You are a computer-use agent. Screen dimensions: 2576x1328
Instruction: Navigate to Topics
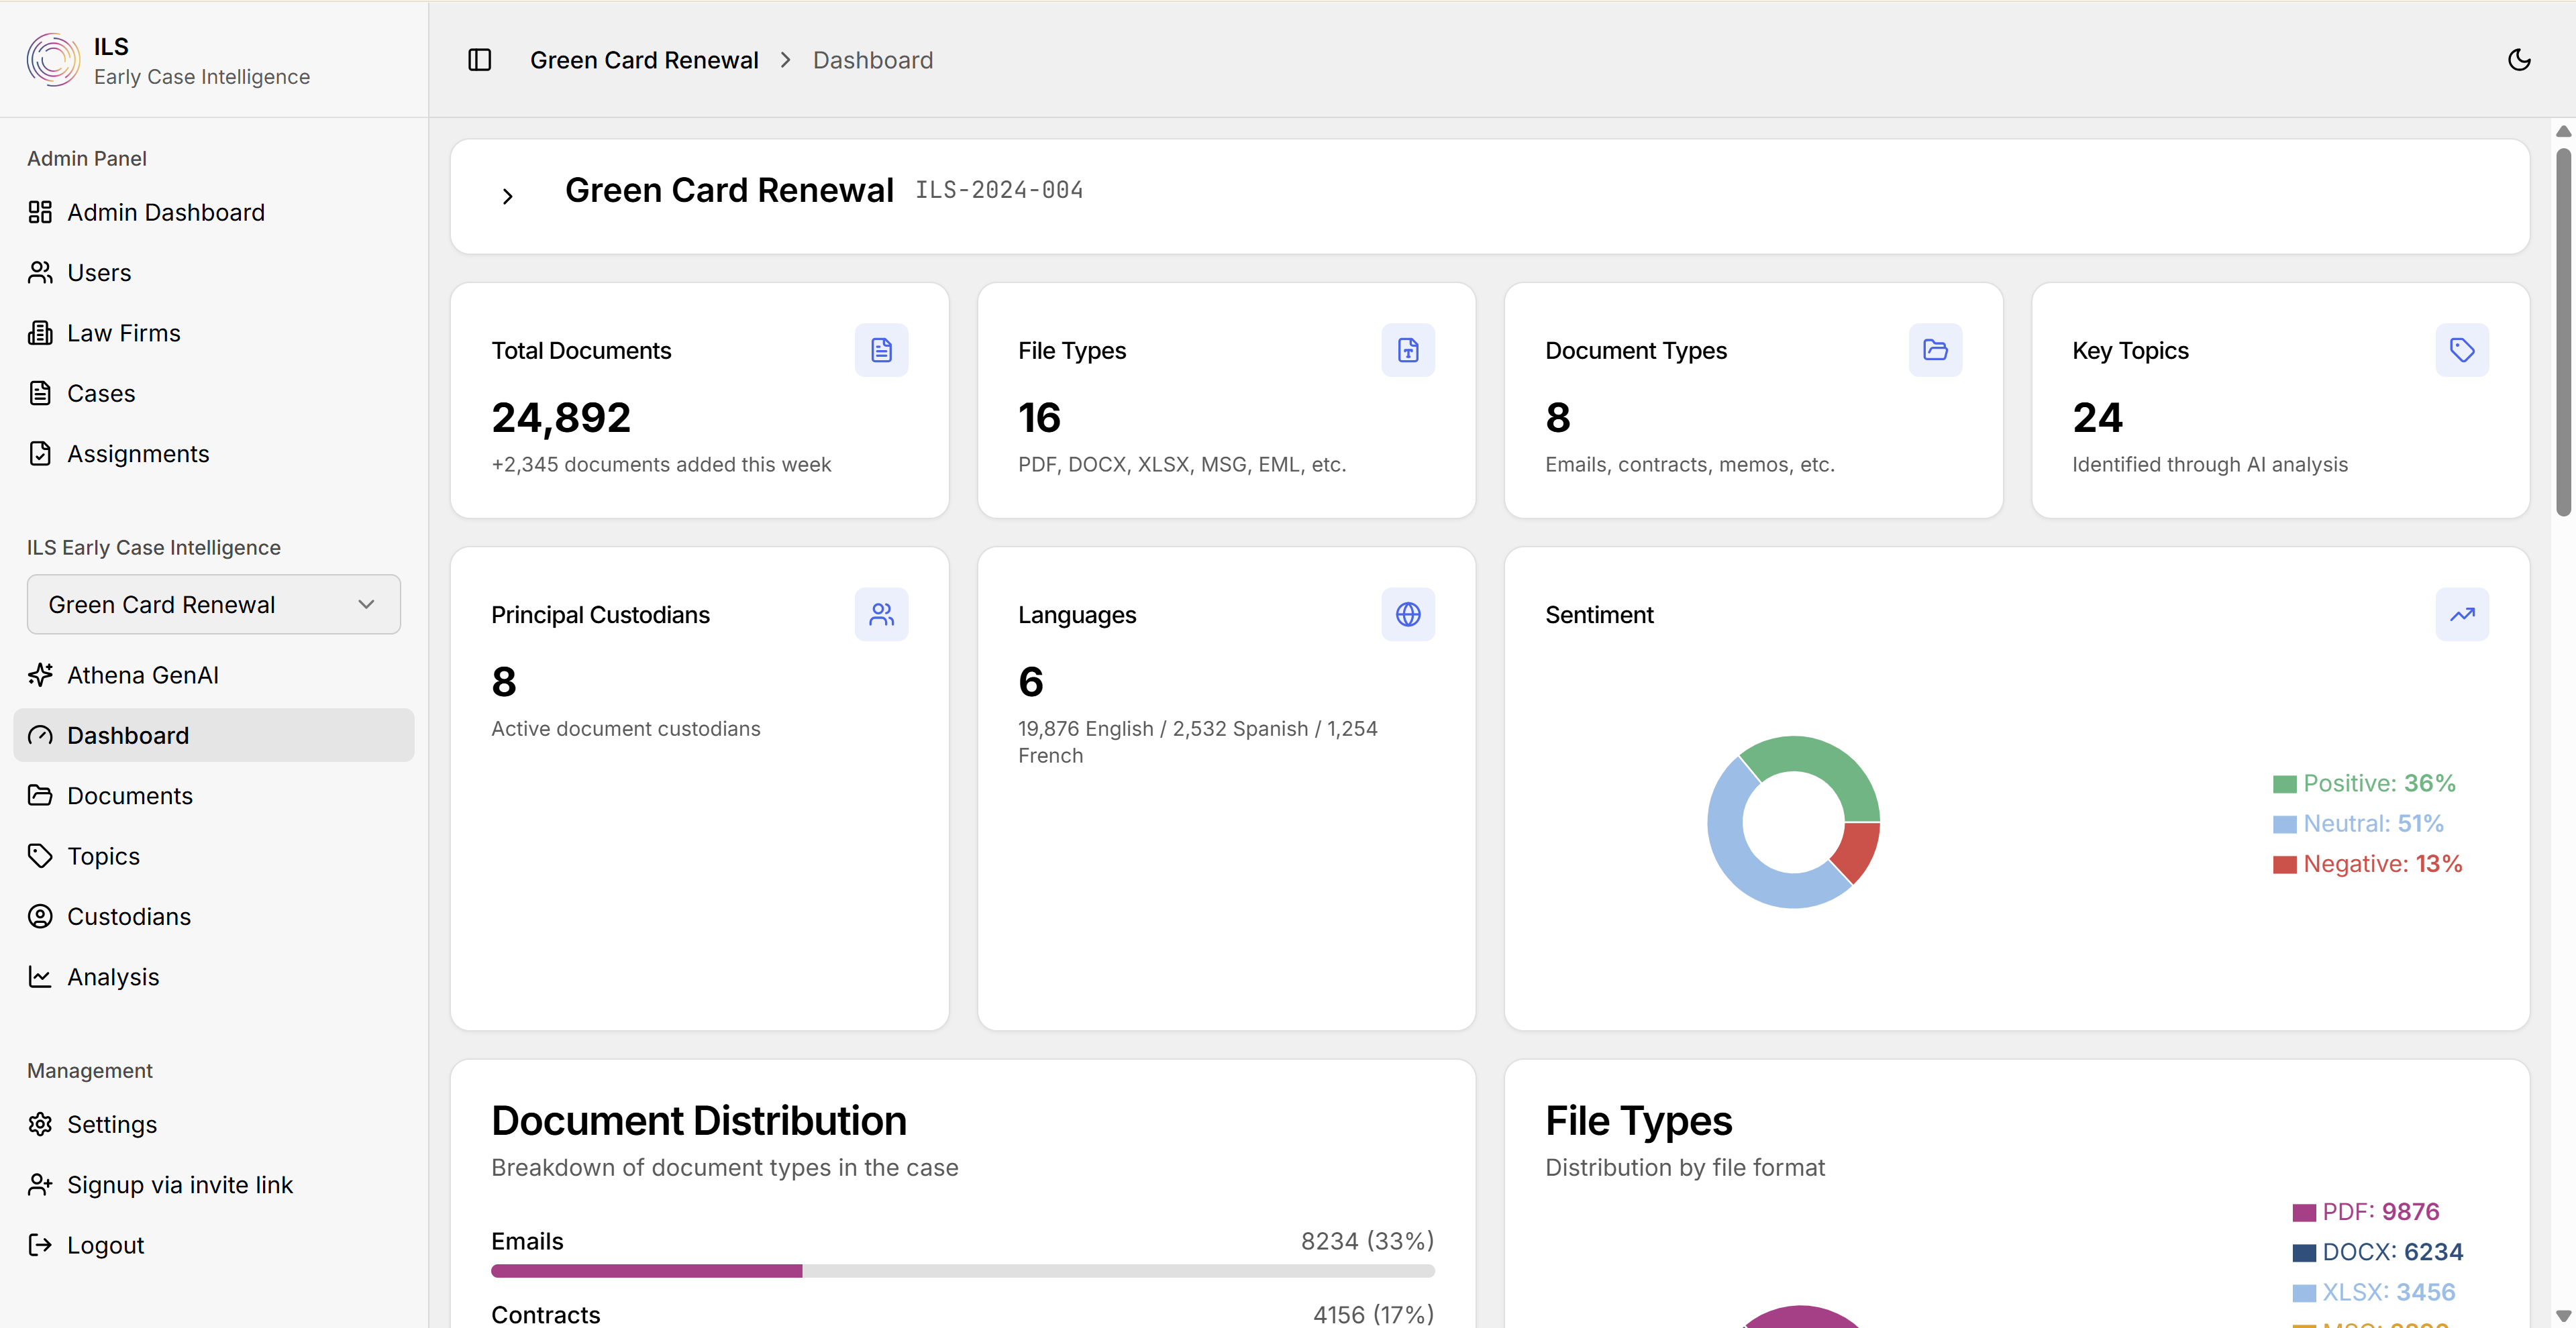(x=214, y=856)
